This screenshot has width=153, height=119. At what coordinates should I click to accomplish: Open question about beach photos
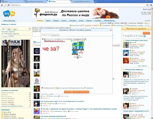point(80,109)
